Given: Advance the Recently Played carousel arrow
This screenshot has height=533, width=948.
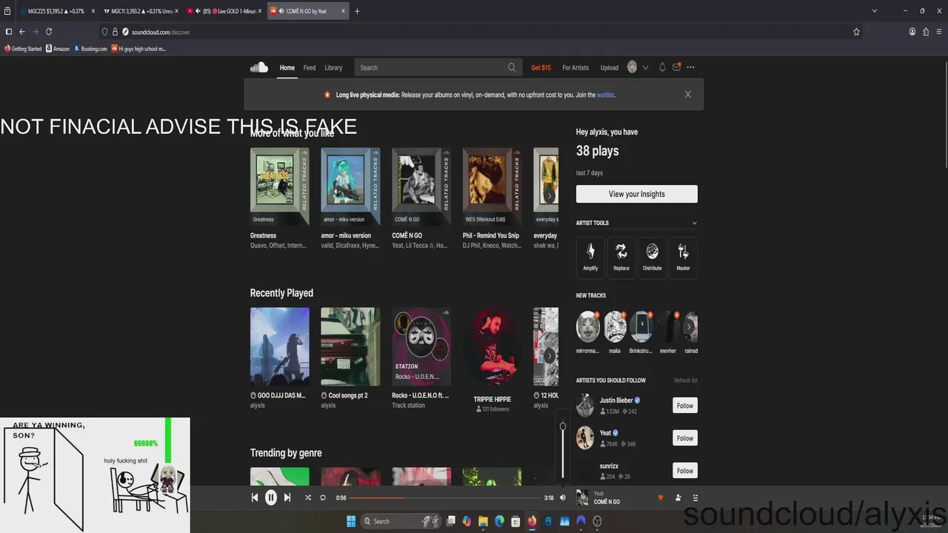Looking at the screenshot, I should click(550, 355).
